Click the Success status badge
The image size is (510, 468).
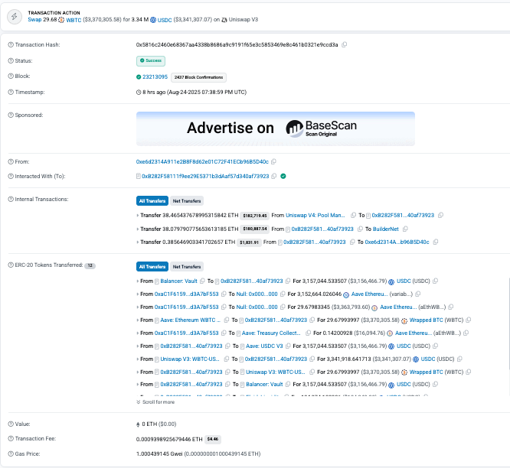click(151, 60)
